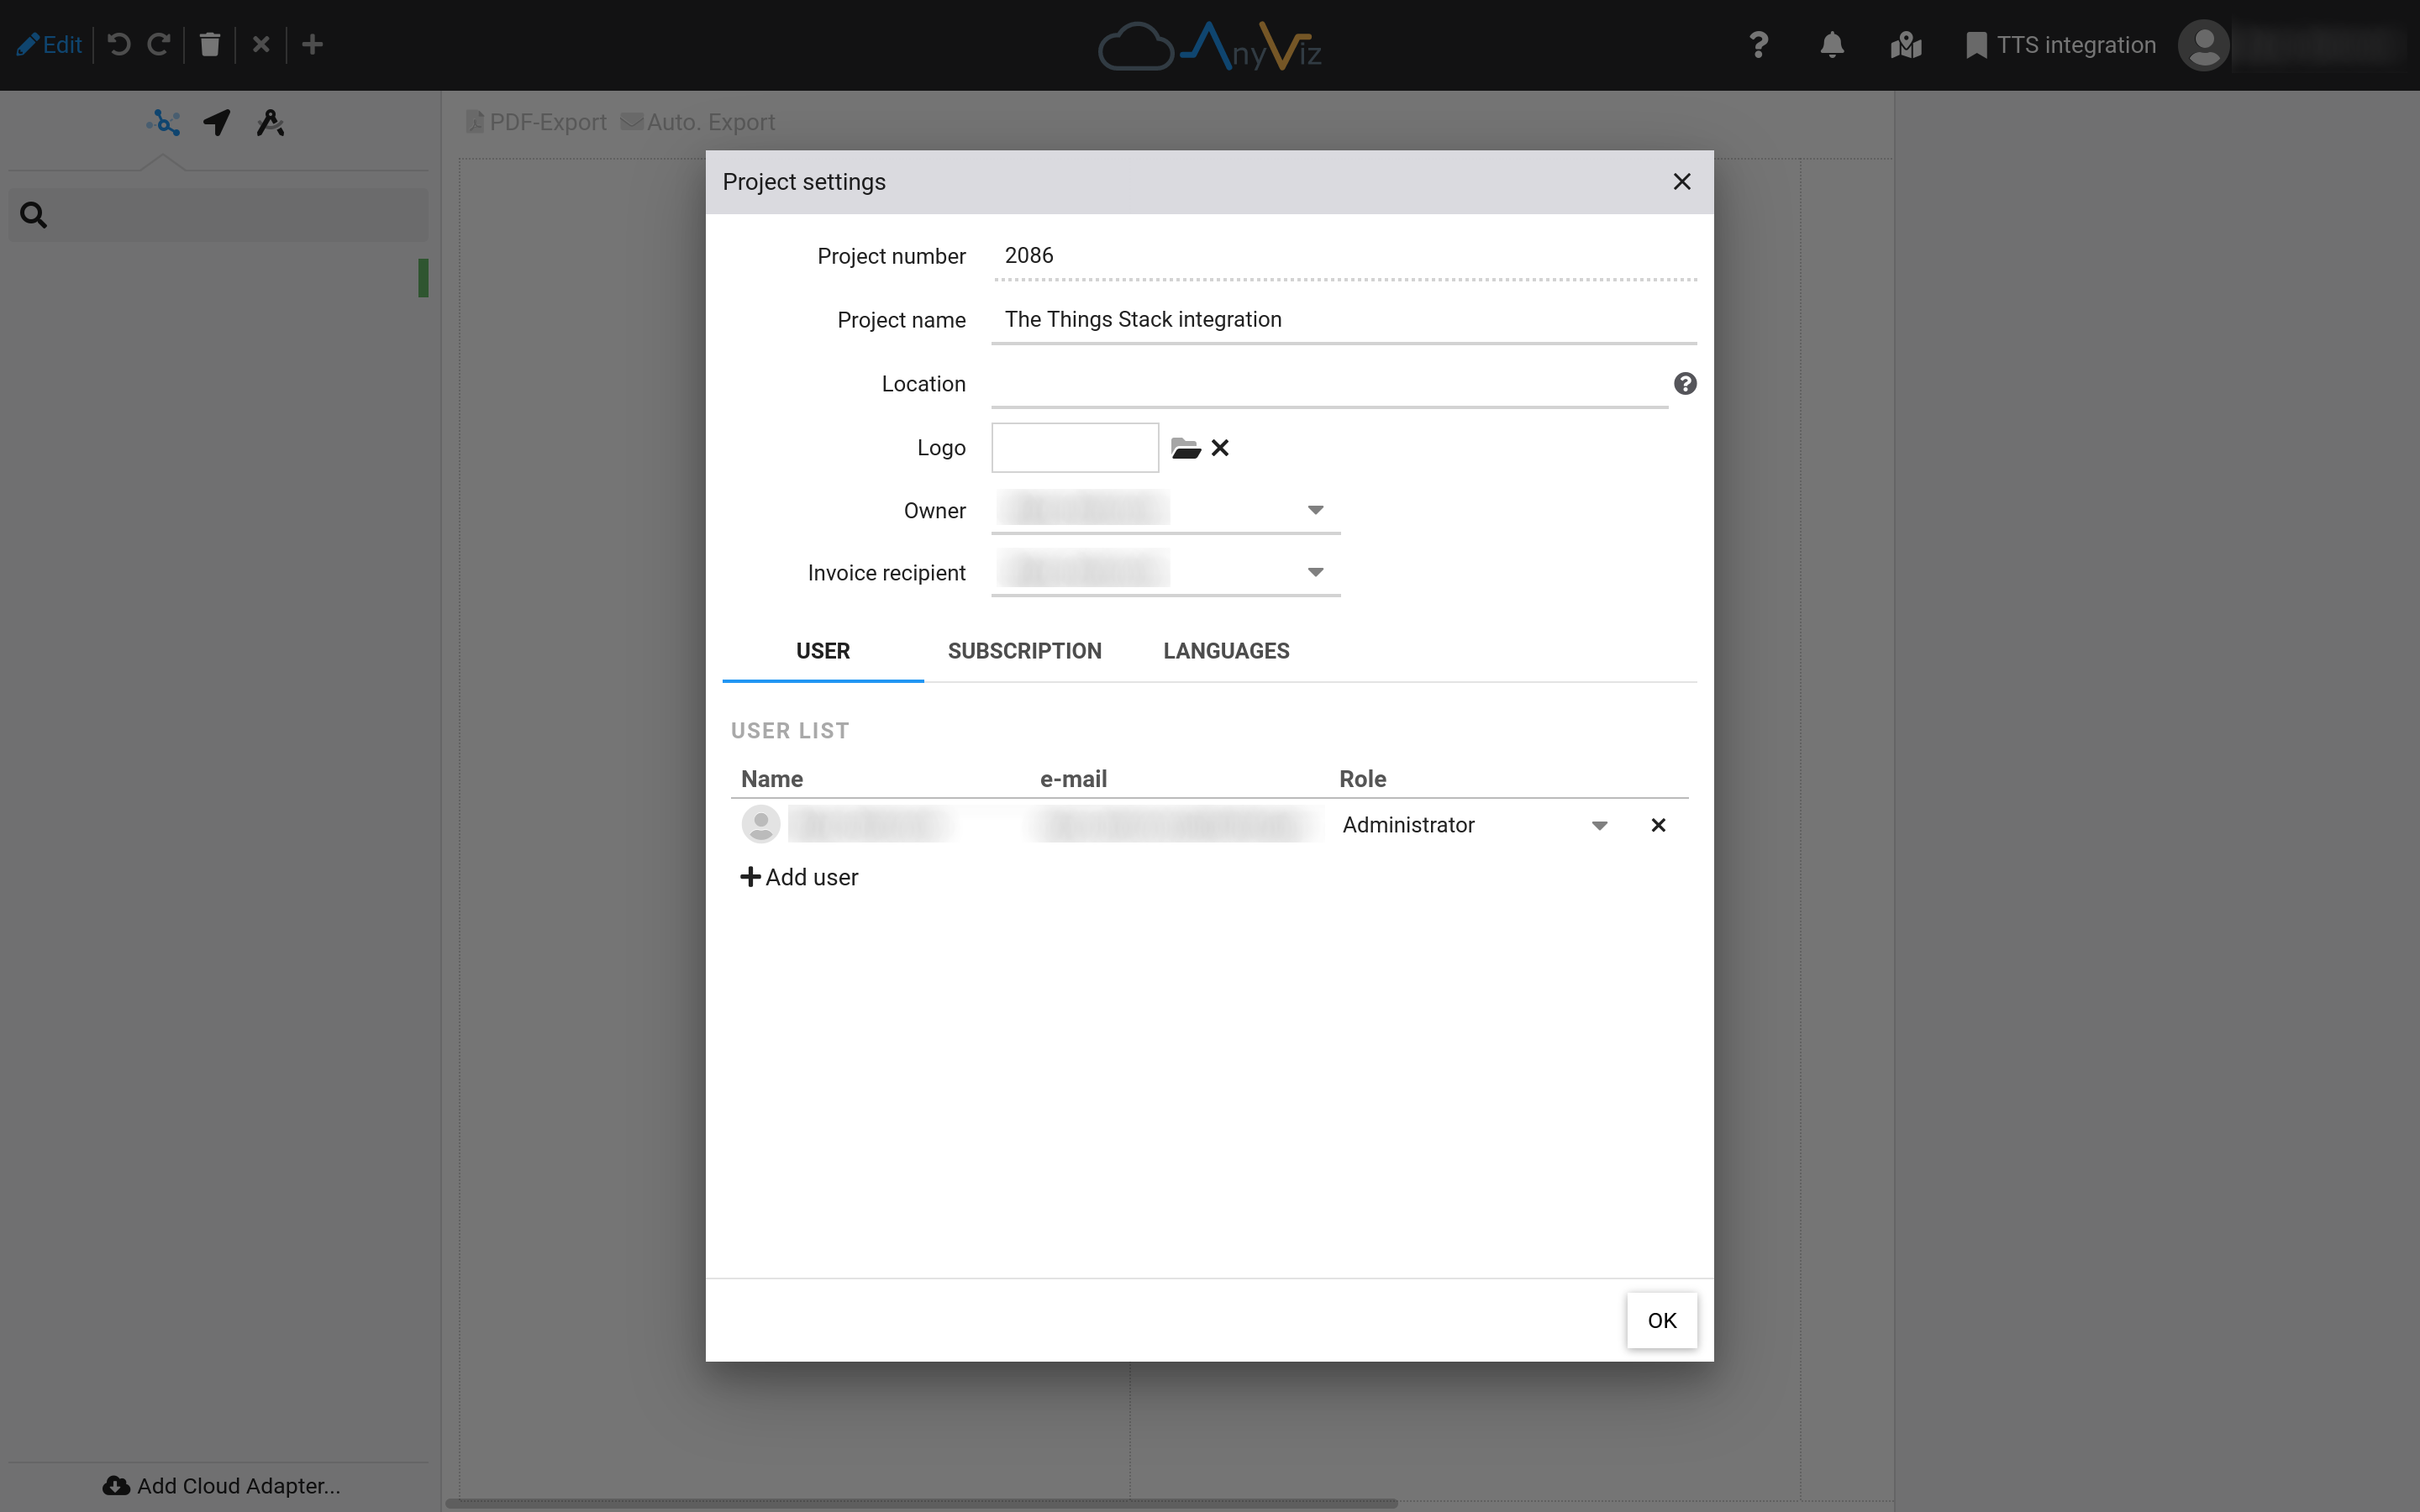Screen dimensions: 2420x1512
Task: Click Add user below the user list
Action: point(798,877)
